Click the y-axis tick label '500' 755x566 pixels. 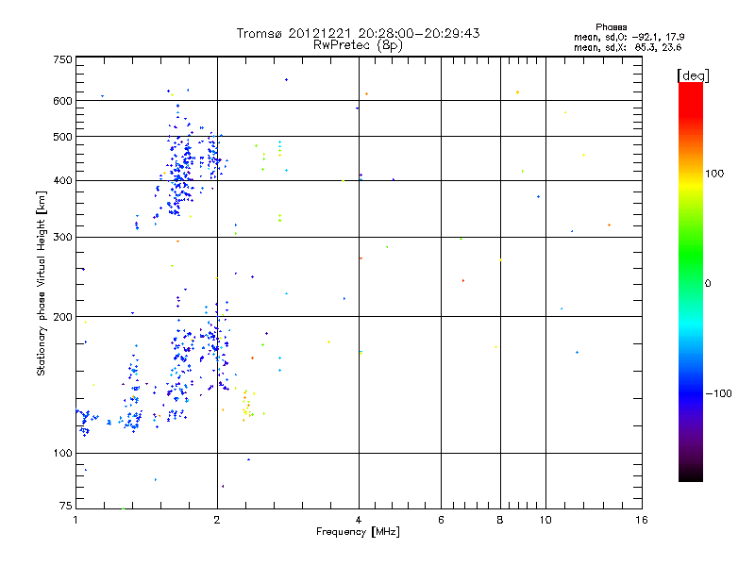point(62,137)
